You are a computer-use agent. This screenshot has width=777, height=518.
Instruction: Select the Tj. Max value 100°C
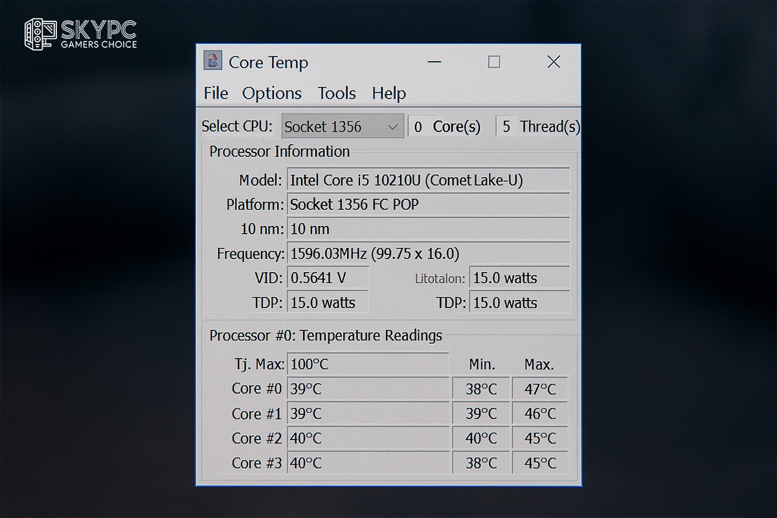coord(368,364)
